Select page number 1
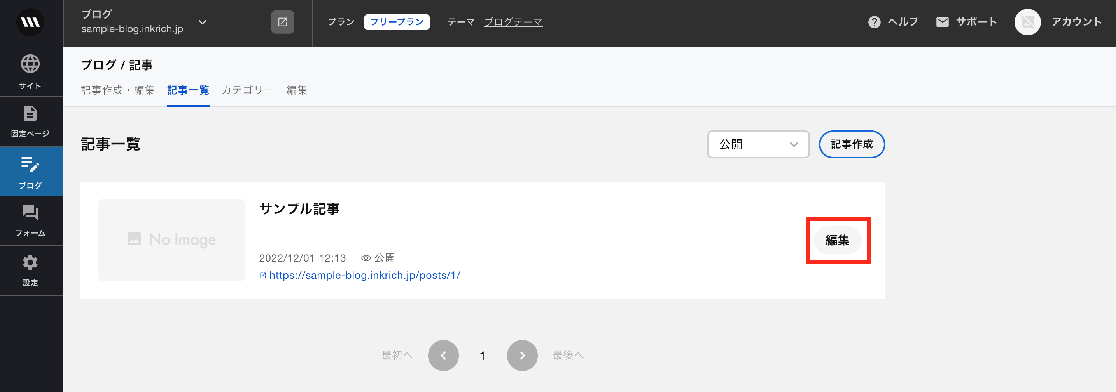Image resolution: width=1116 pixels, height=392 pixels. 482,356
